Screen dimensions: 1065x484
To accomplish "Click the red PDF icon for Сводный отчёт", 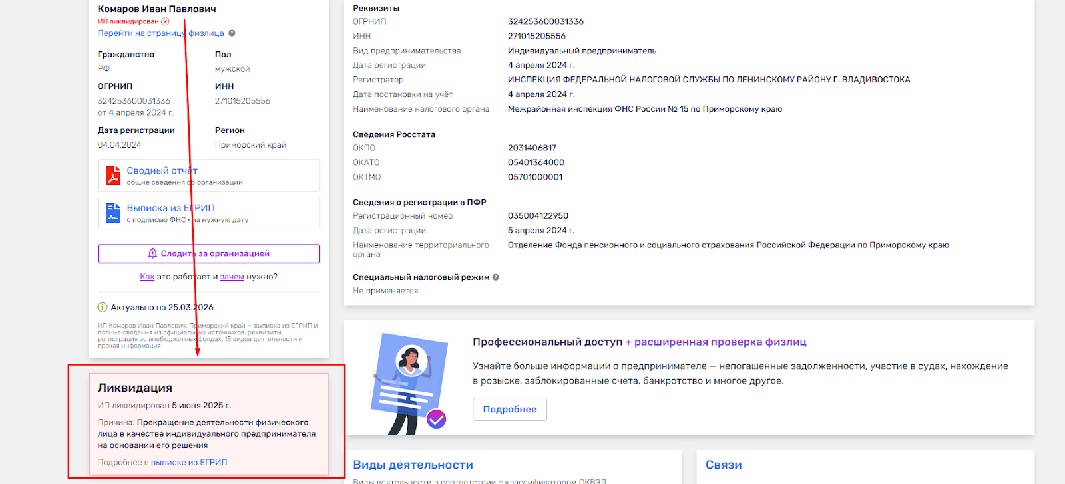I will (x=113, y=176).
